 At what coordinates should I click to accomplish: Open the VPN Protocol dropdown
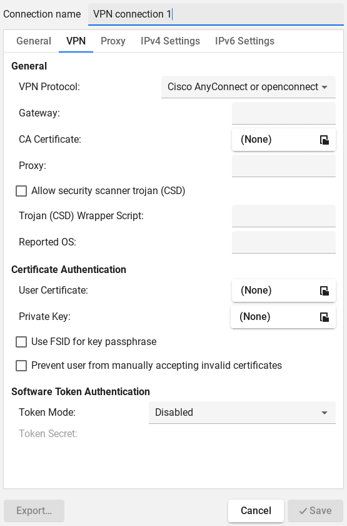(248, 87)
